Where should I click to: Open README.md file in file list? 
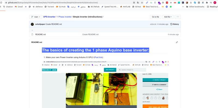(40, 34)
